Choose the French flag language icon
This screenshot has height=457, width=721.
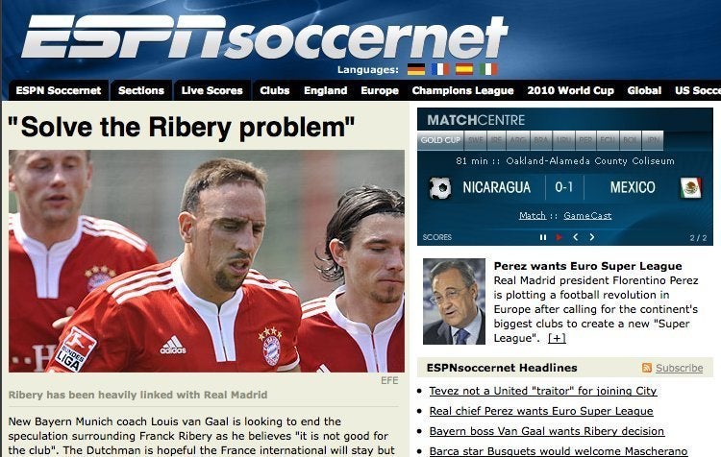click(x=440, y=69)
